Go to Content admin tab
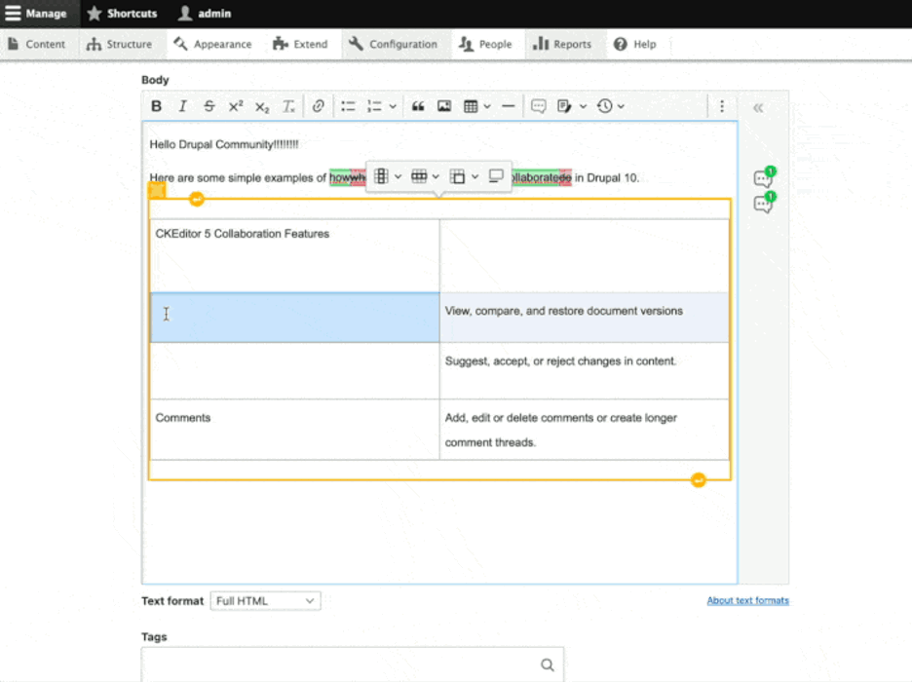912x682 pixels. (x=37, y=44)
